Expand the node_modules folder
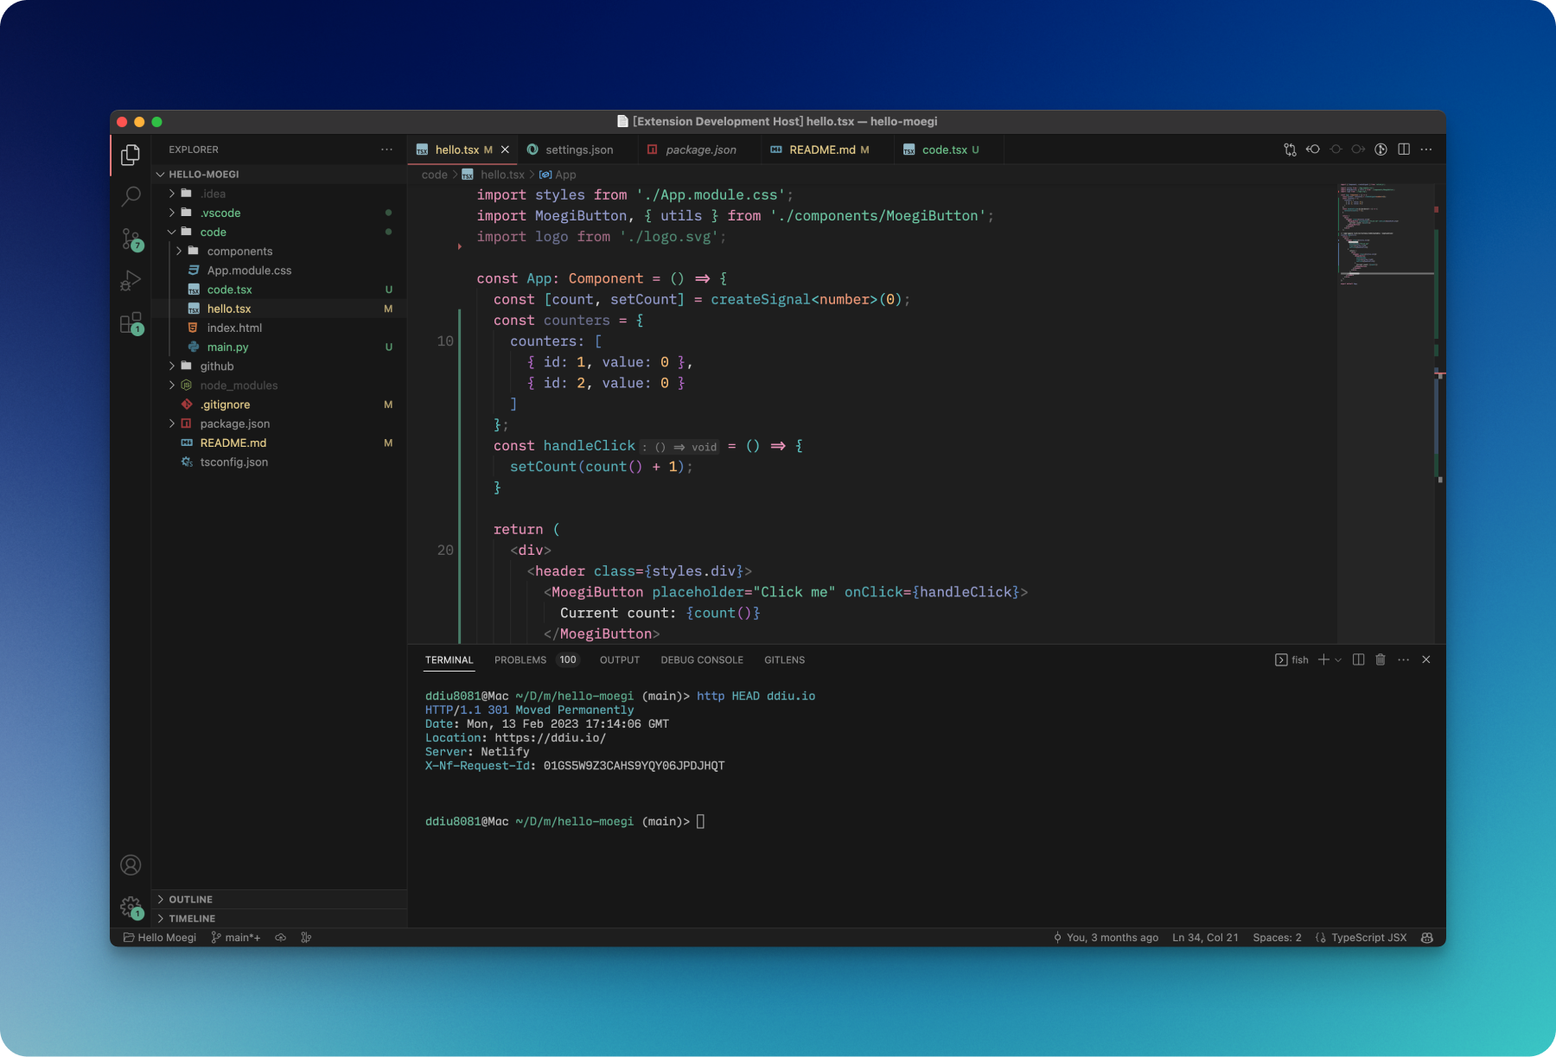This screenshot has width=1556, height=1057. point(278,385)
